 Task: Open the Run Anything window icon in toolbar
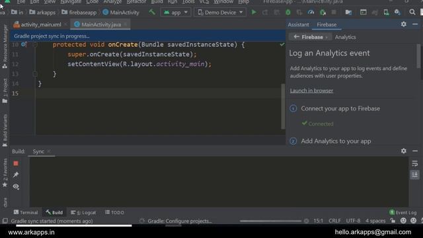pyautogui.click(x=363, y=12)
